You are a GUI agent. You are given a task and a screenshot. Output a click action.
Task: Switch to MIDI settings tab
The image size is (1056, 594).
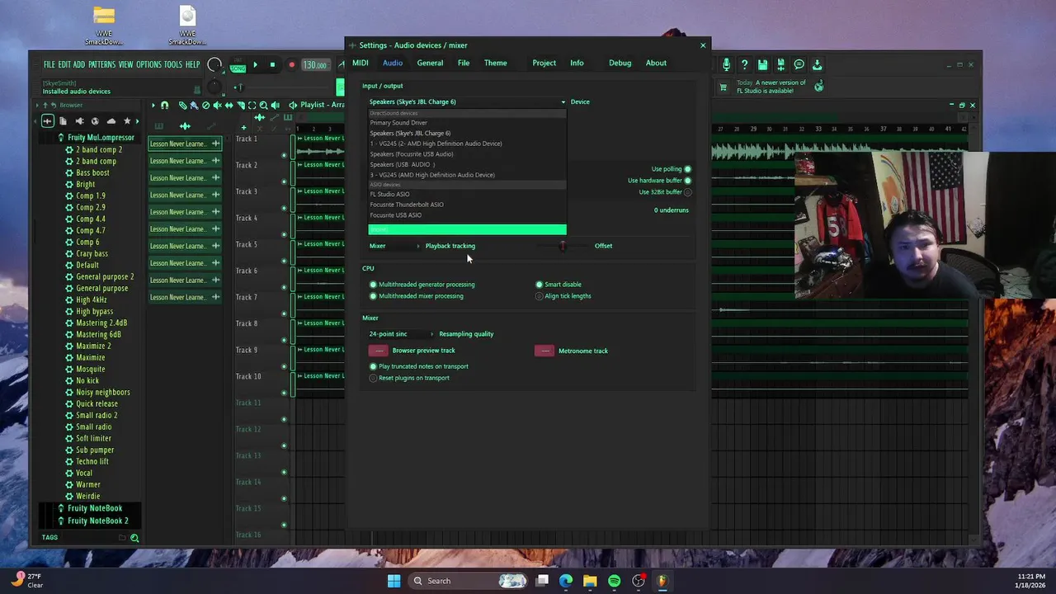tap(361, 63)
